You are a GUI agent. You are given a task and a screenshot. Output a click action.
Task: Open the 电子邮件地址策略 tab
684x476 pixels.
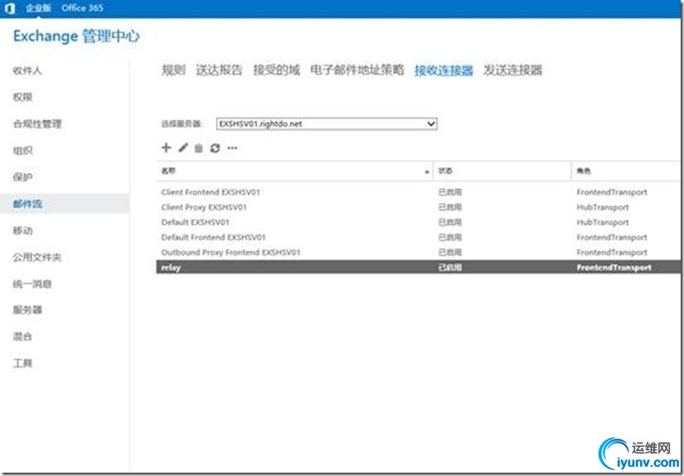[357, 70]
